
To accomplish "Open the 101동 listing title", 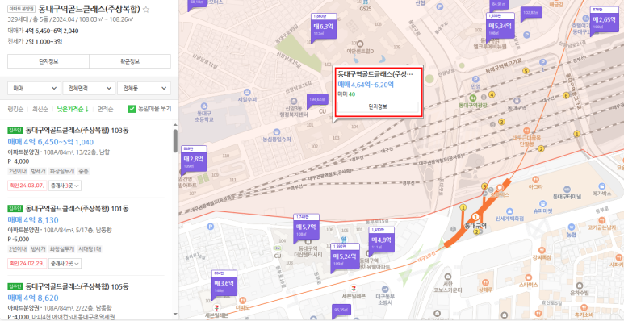I will click(x=77, y=208).
